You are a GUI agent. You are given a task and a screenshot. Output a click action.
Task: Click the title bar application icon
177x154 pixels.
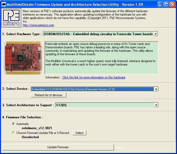[4, 4]
